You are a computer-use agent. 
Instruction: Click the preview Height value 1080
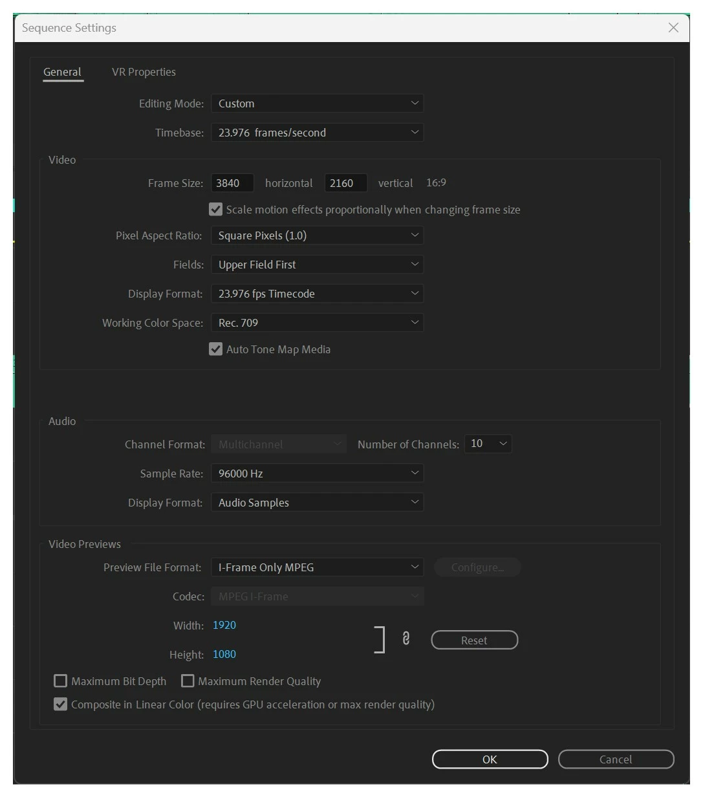(224, 654)
